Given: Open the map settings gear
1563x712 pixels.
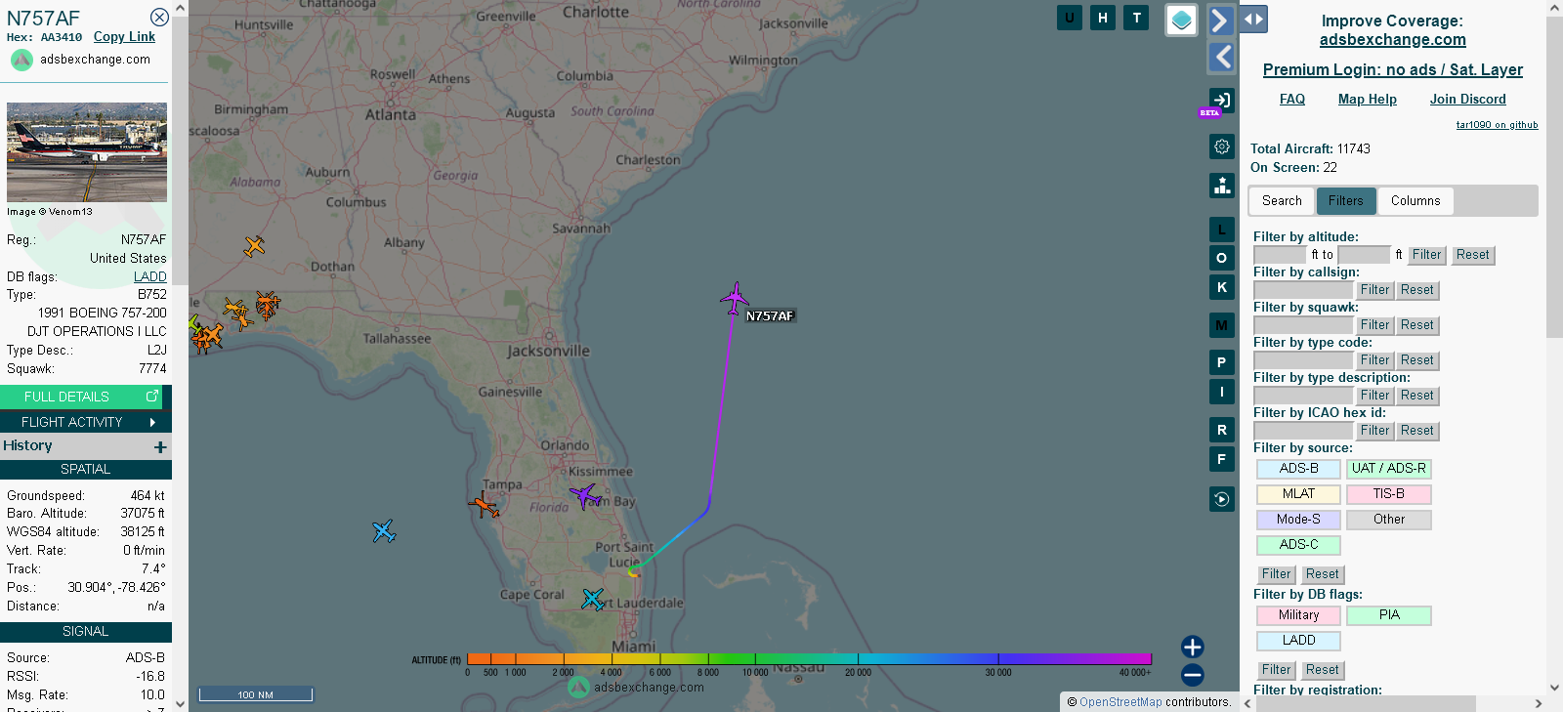Looking at the screenshot, I should pyautogui.click(x=1222, y=147).
